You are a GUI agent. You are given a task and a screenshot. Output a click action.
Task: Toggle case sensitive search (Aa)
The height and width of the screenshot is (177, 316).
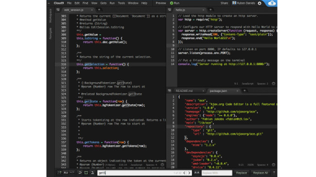point(66,173)
